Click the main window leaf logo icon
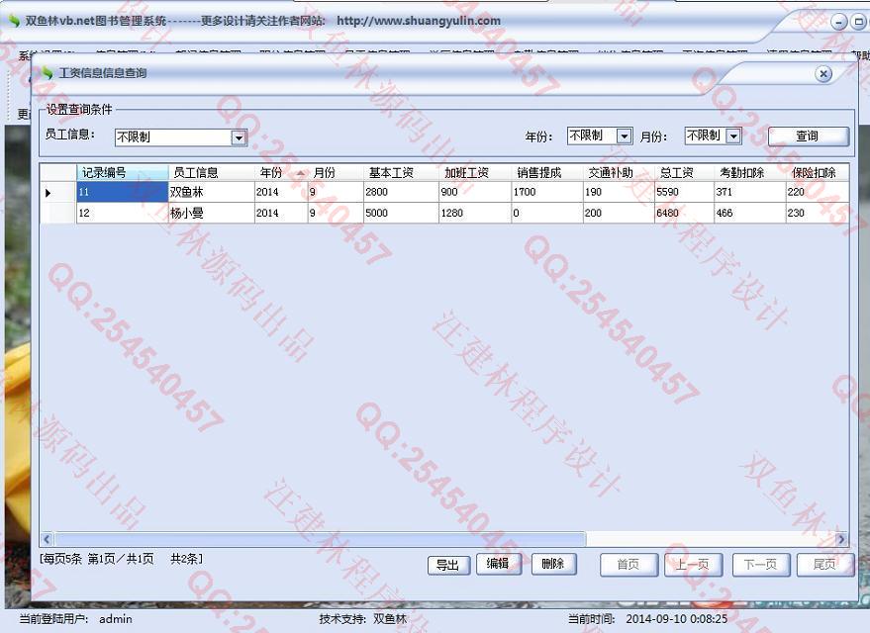 [x=14, y=21]
